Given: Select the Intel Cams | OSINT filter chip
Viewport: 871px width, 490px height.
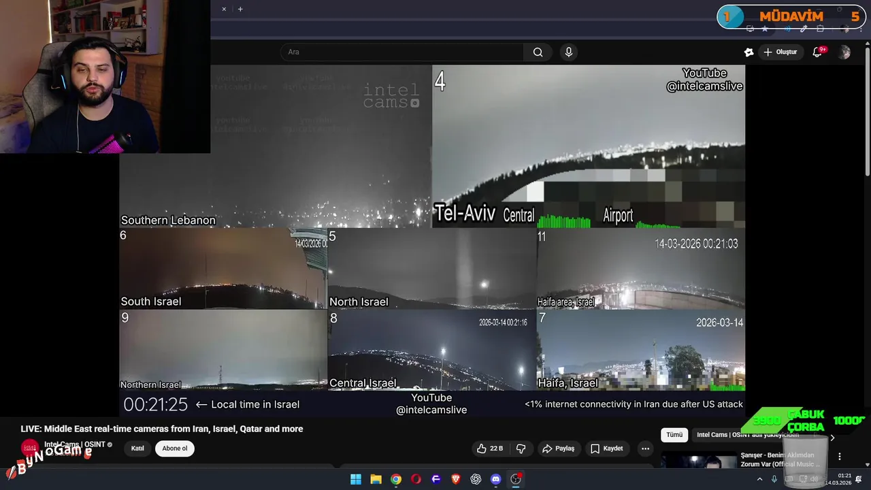Looking at the screenshot, I should pyautogui.click(x=749, y=435).
